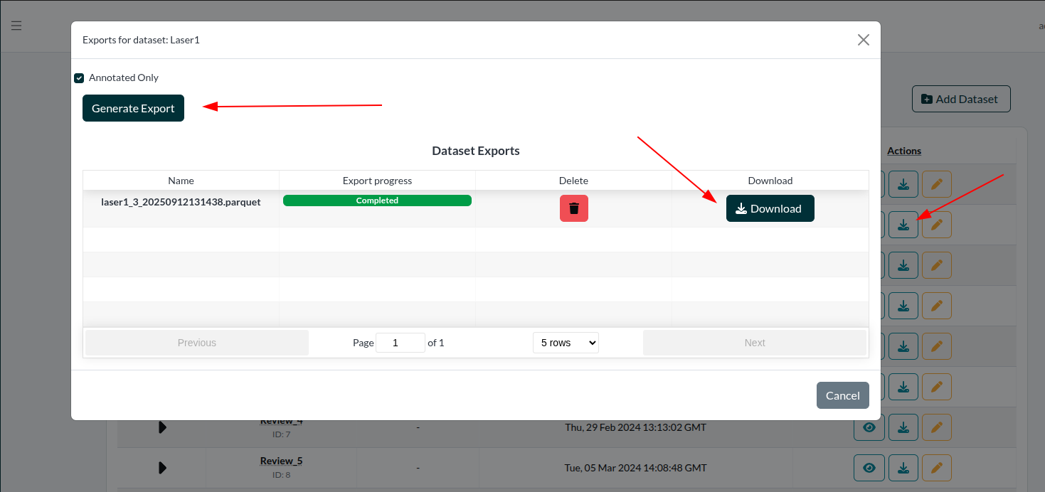Open exports via Review_4 download icon
Viewport: 1045px width, 492px height.
point(903,427)
